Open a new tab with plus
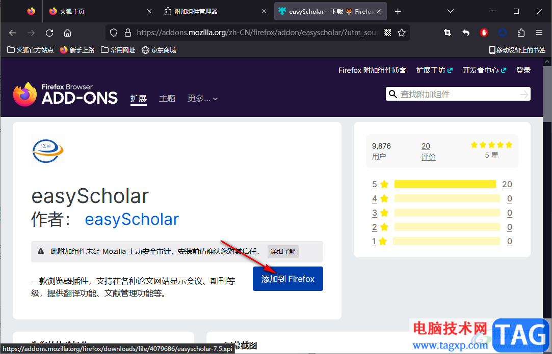The image size is (552, 354). (x=398, y=12)
